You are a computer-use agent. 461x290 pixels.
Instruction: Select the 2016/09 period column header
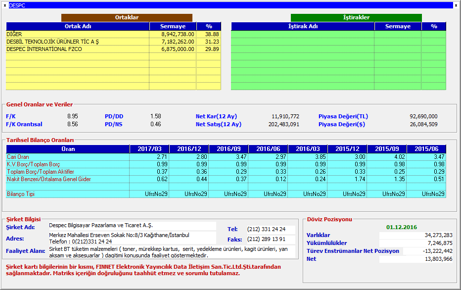click(x=229, y=149)
